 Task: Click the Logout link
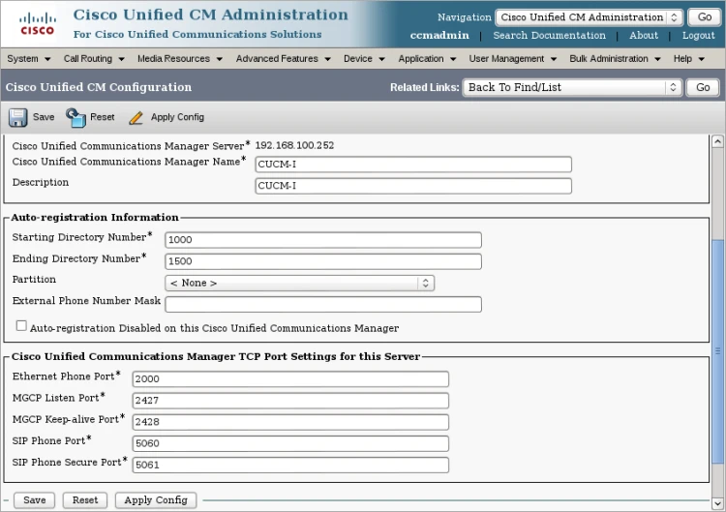pos(698,36)
